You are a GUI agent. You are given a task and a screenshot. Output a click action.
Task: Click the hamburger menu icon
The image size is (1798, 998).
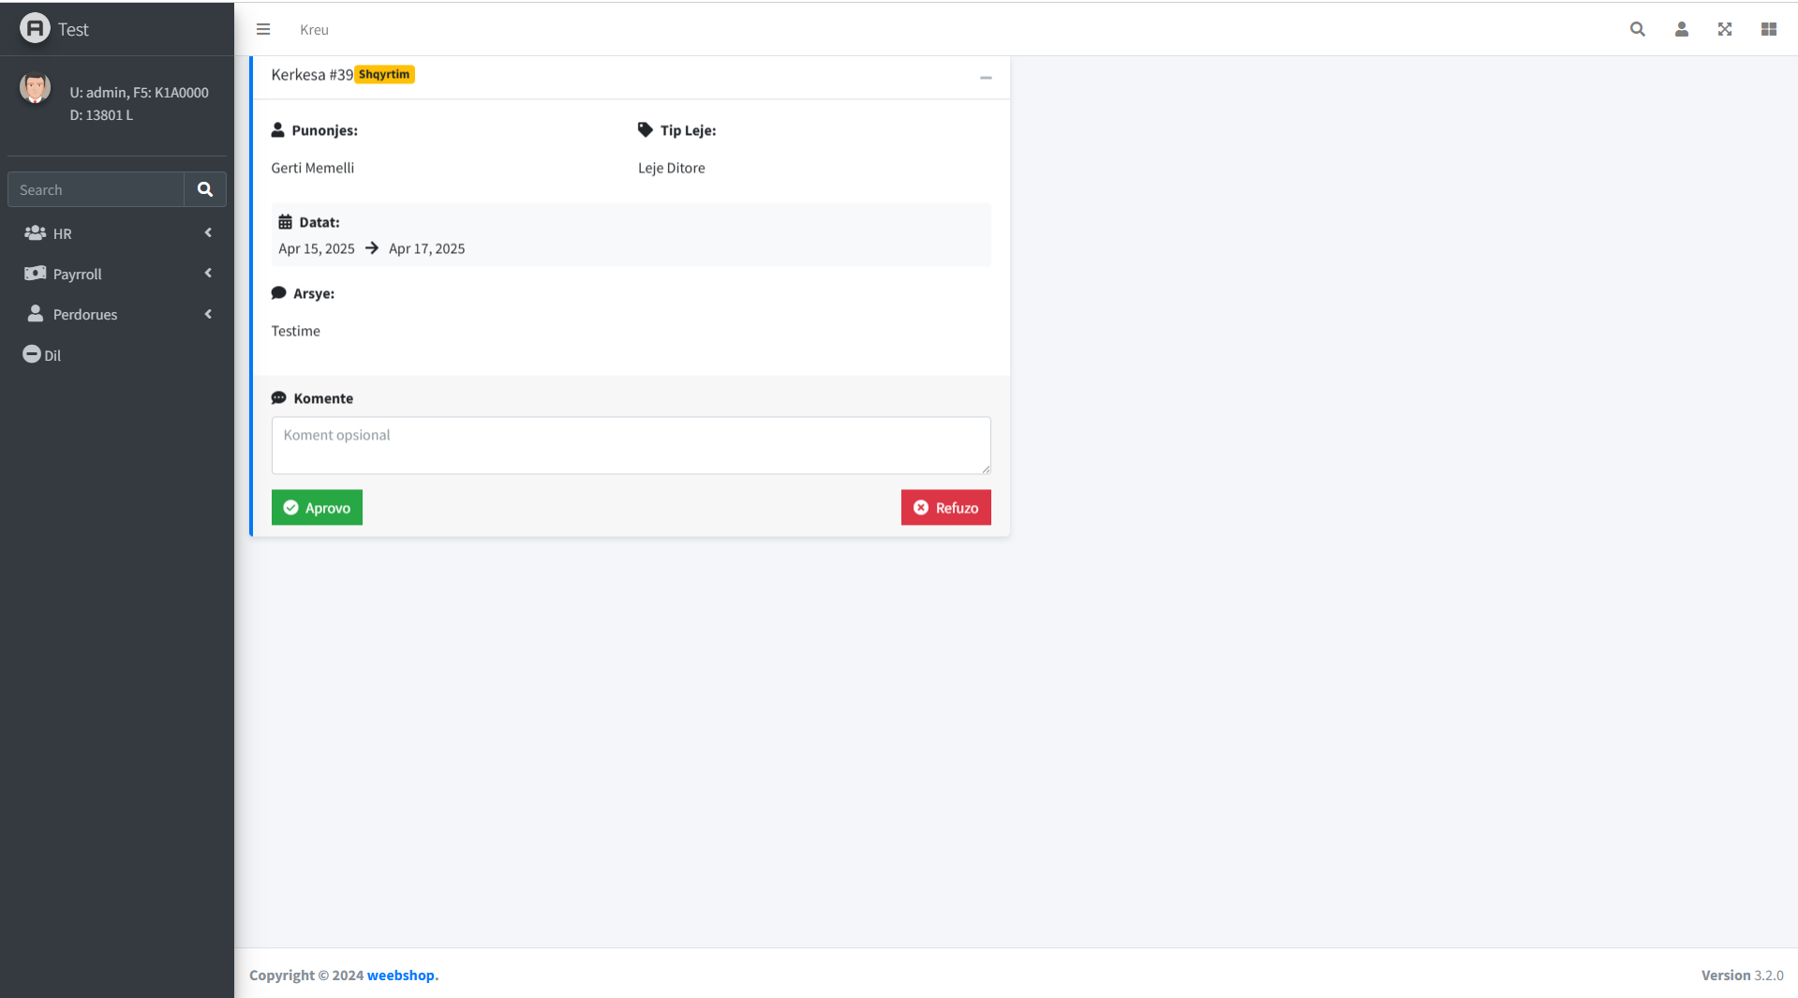click(262, 29)
